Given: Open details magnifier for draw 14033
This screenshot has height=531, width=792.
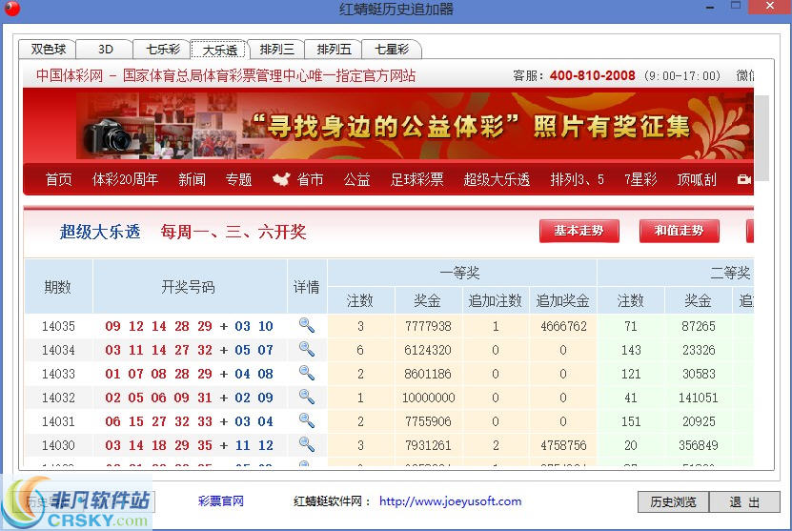Looking at the screenshot, I should click(307, 373).
